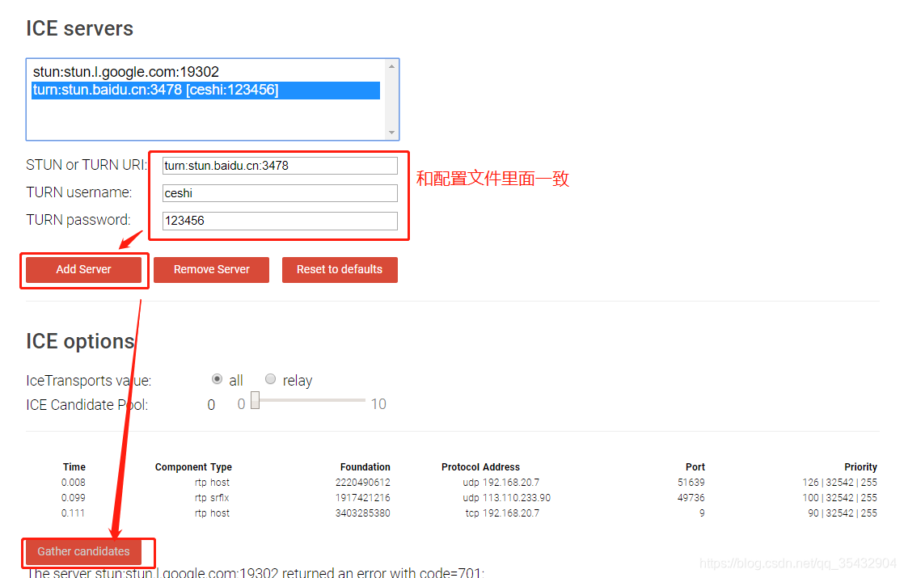This screenshot has height=578, width=904.
Task: Click the Add Server button
Action: (x=83, y=269)
